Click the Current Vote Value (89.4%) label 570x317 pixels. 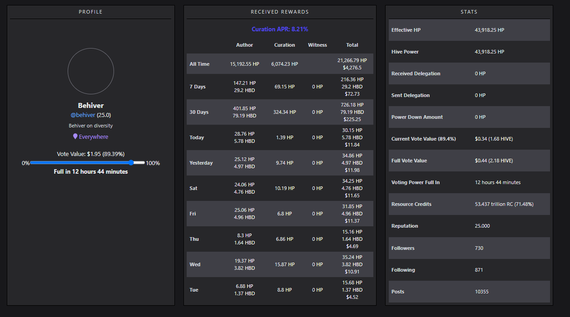tap(424, 139)
